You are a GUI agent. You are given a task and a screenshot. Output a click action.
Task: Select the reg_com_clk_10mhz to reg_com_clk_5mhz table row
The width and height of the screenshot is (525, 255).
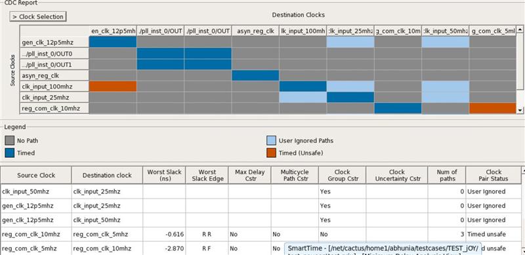tap(261, 234)
